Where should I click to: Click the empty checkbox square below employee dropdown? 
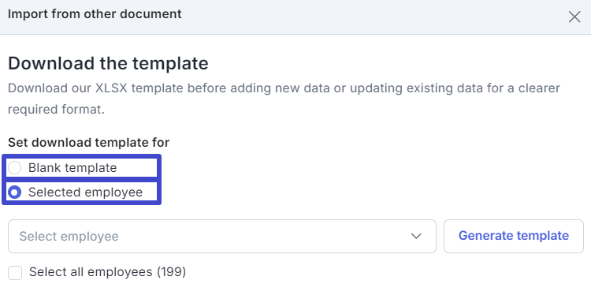[x=15, y=272]
